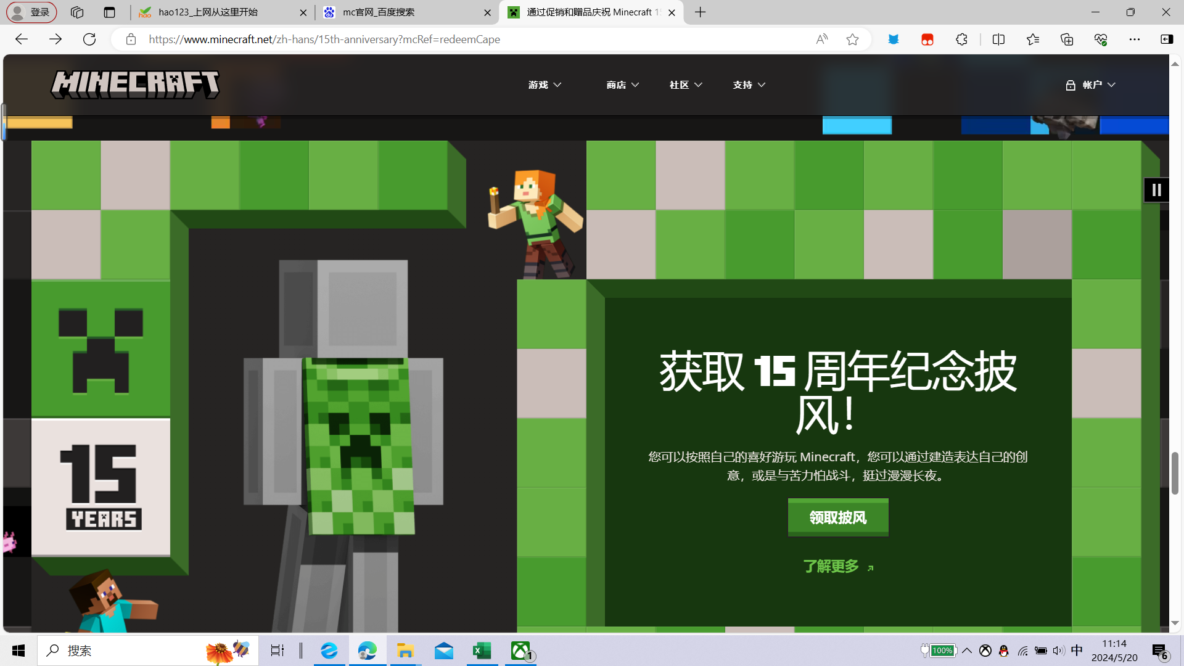Open the active Edge browser taskbar icon
This screenshot has height=666, width=1184.
pyautogui.click(x=368, y=651)
